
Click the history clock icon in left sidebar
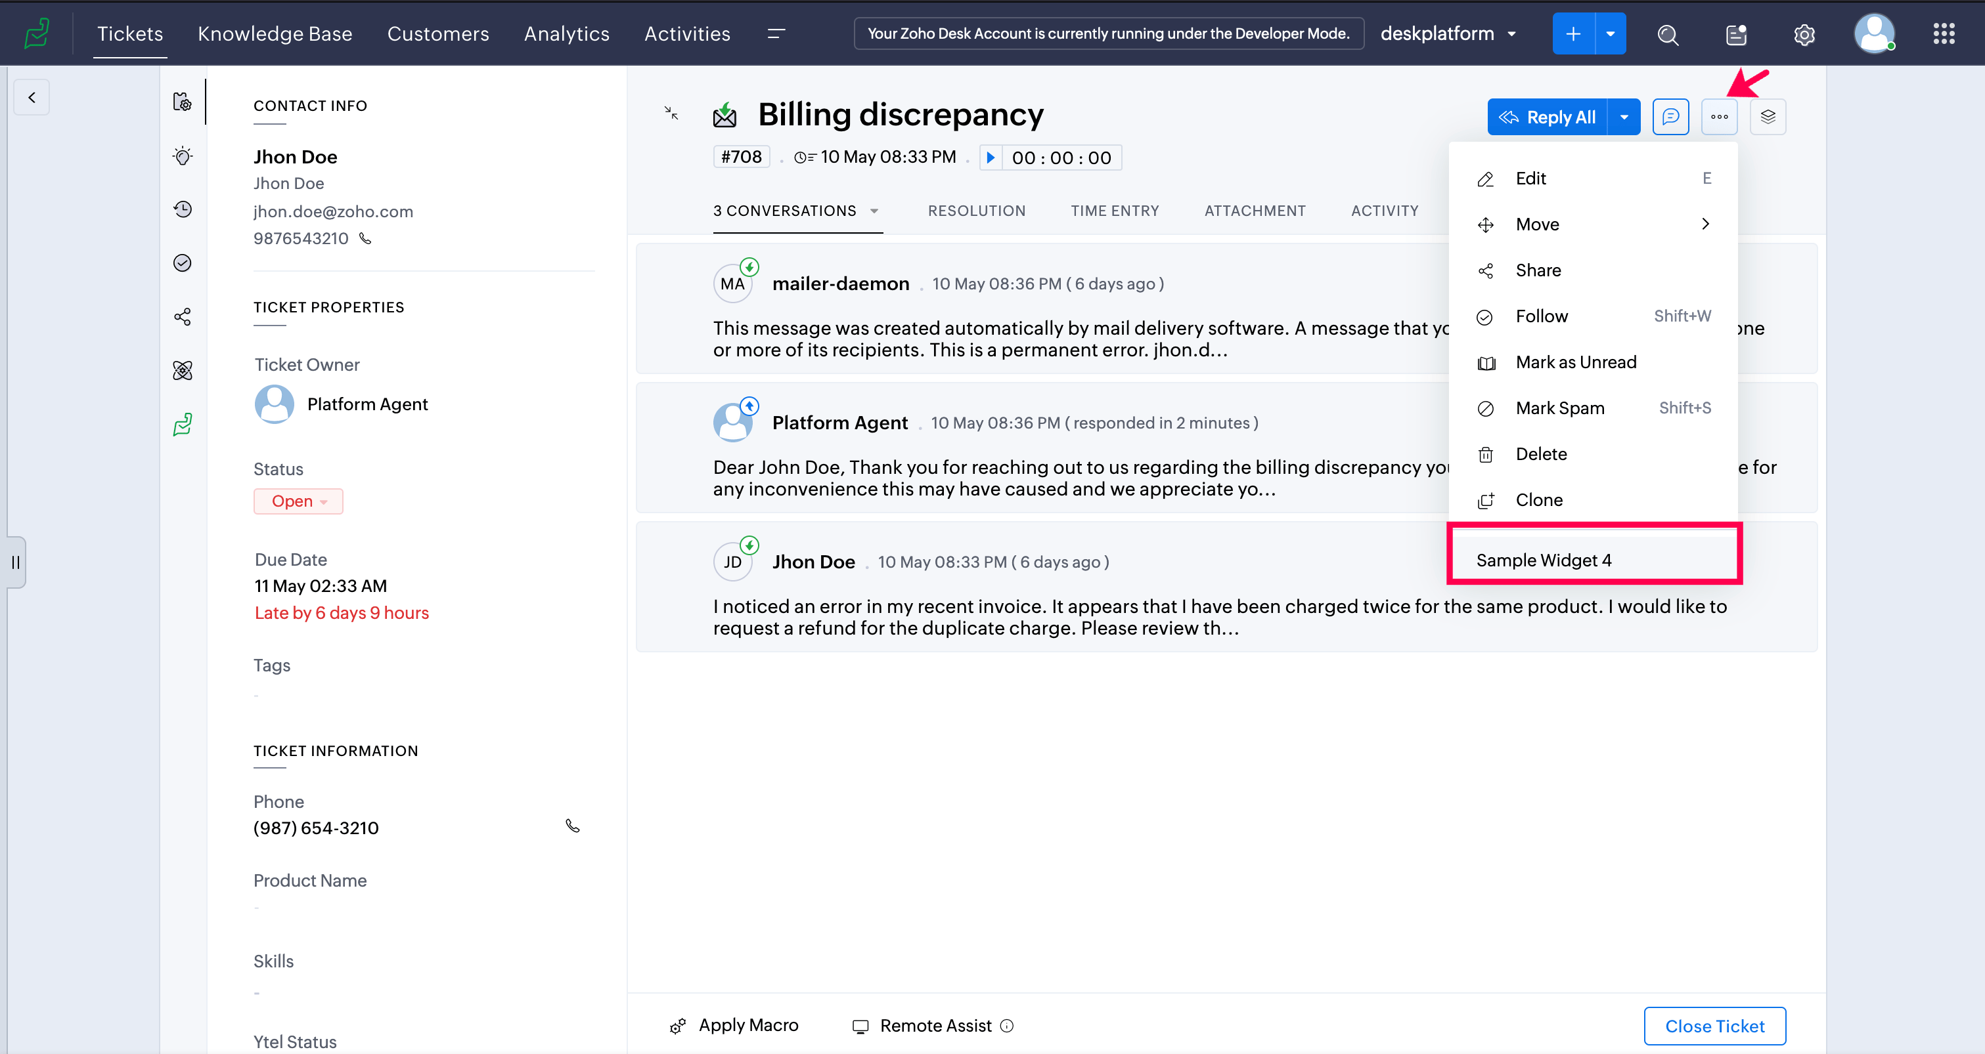pyautogui.click(x=183, y=209)
